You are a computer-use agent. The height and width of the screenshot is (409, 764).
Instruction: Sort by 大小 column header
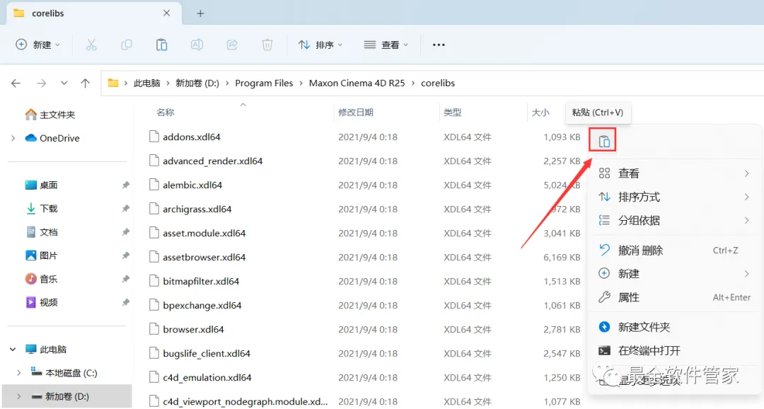540,113
